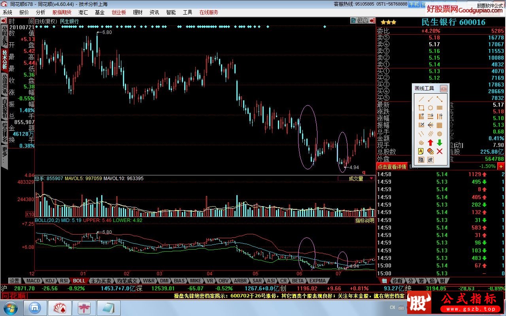Click the 隐 hide drawings button

421,160
